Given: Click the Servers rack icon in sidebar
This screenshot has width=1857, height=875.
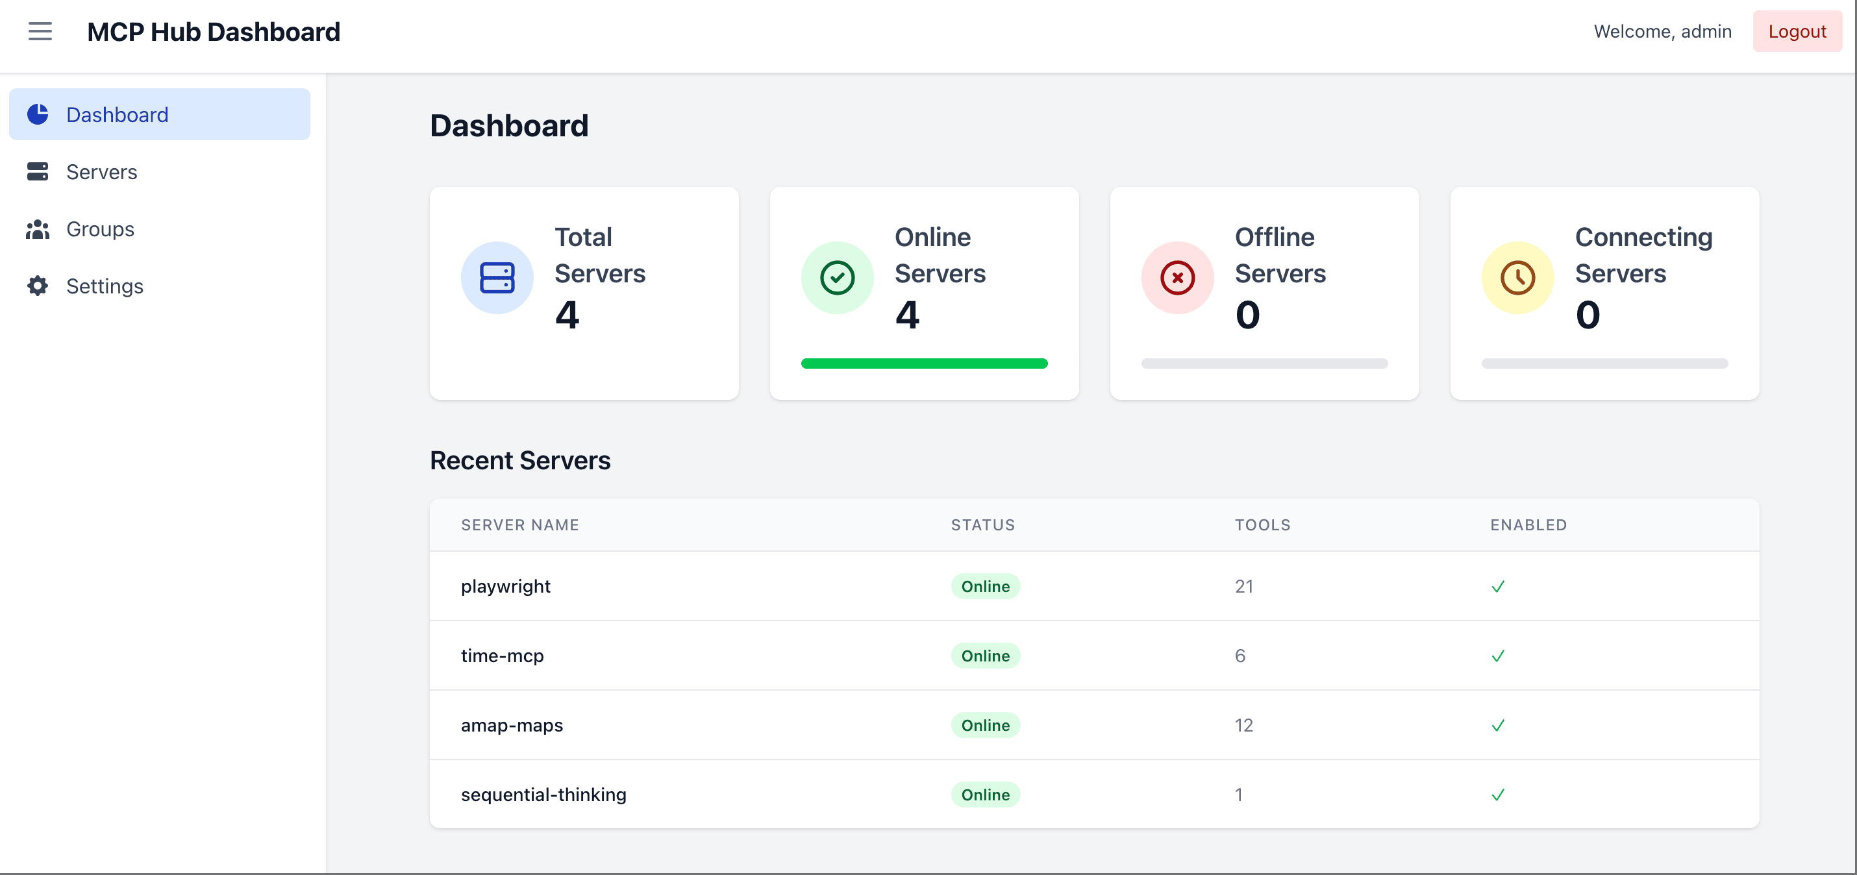Looking at the screenshot, I should 37,171.
